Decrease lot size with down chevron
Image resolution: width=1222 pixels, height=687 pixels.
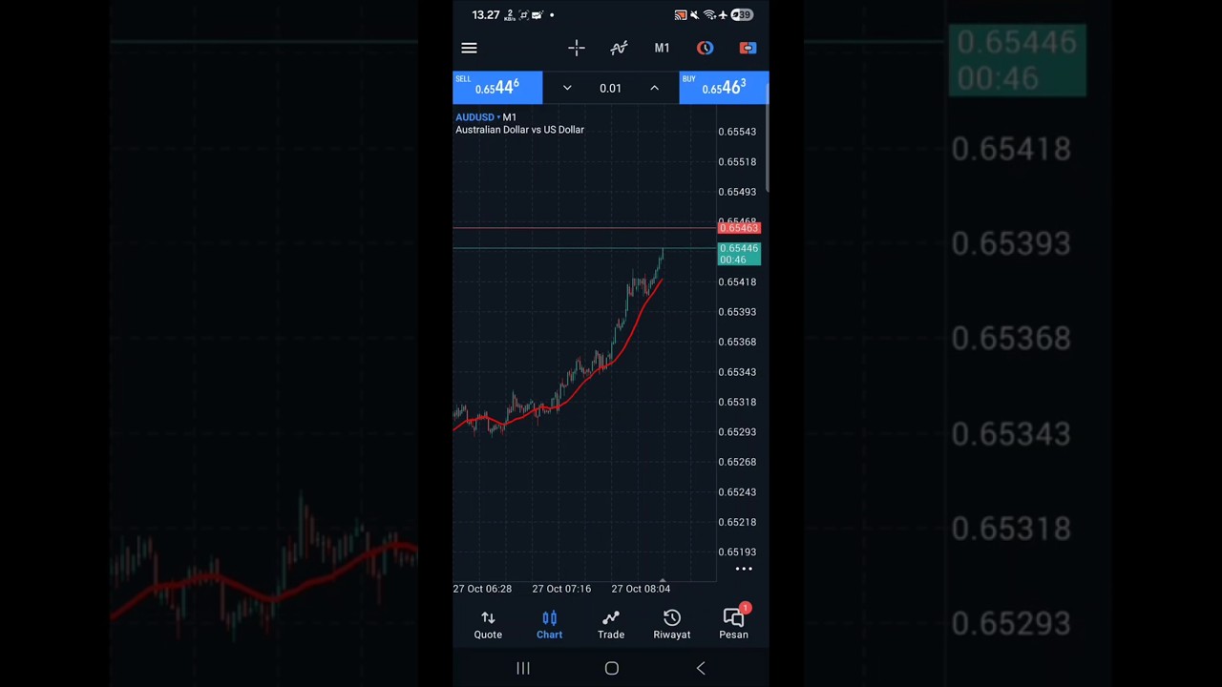[567, 88]
